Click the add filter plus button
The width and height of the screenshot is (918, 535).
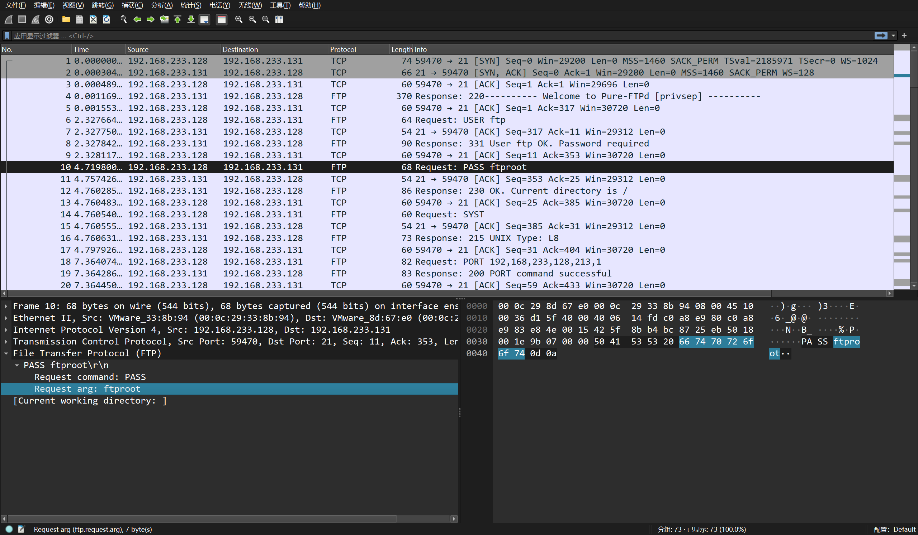point(904,36)
